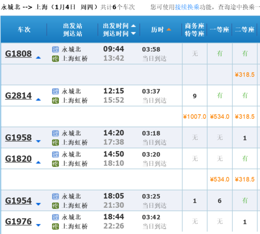Click the blue 过 icon beside G1808 departure station
Screen dimensions: 260x234
pyautogui.click(x=55, y=50)
